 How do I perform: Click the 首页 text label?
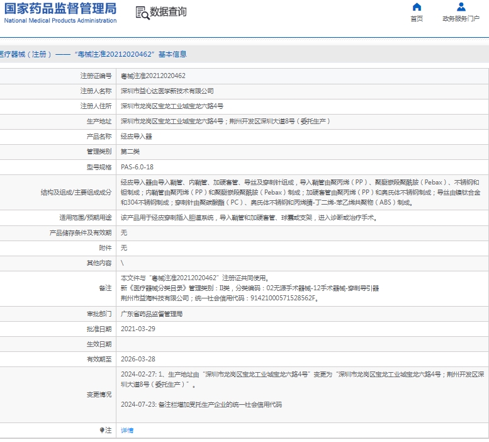pyautogui.click(x=417, y=19)
